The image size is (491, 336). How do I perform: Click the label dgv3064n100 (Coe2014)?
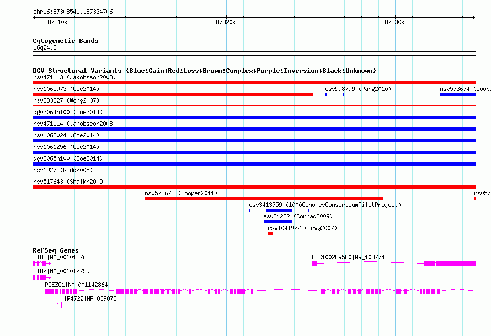click(x=68, y=112)
